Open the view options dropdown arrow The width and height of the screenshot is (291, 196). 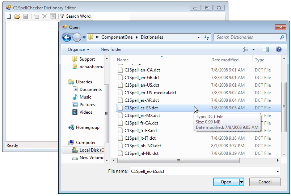(253, 49)
